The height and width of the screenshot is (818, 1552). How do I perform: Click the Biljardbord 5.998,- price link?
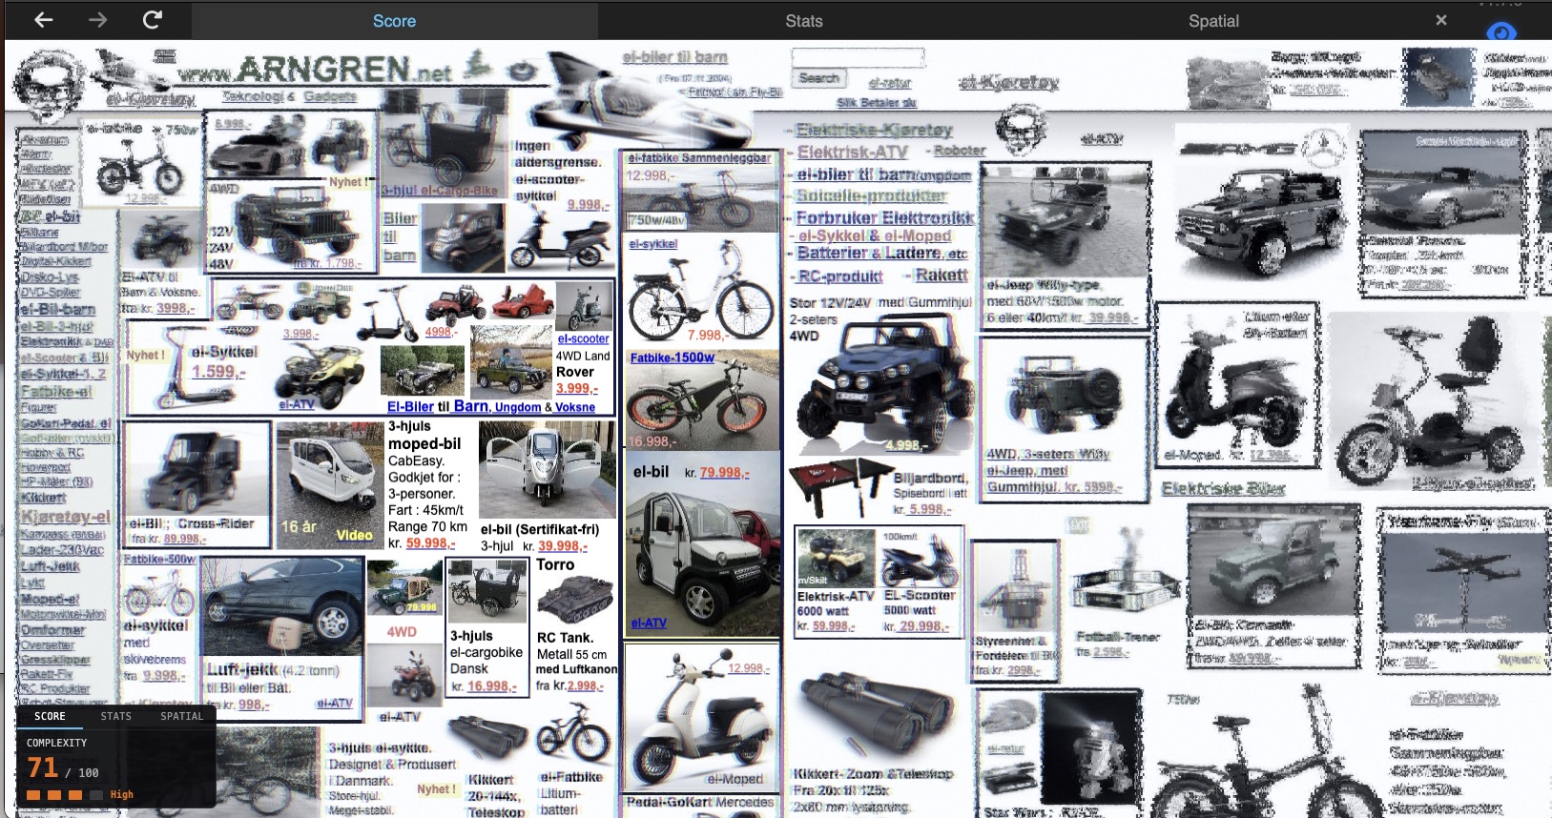[x=929, y=509]
